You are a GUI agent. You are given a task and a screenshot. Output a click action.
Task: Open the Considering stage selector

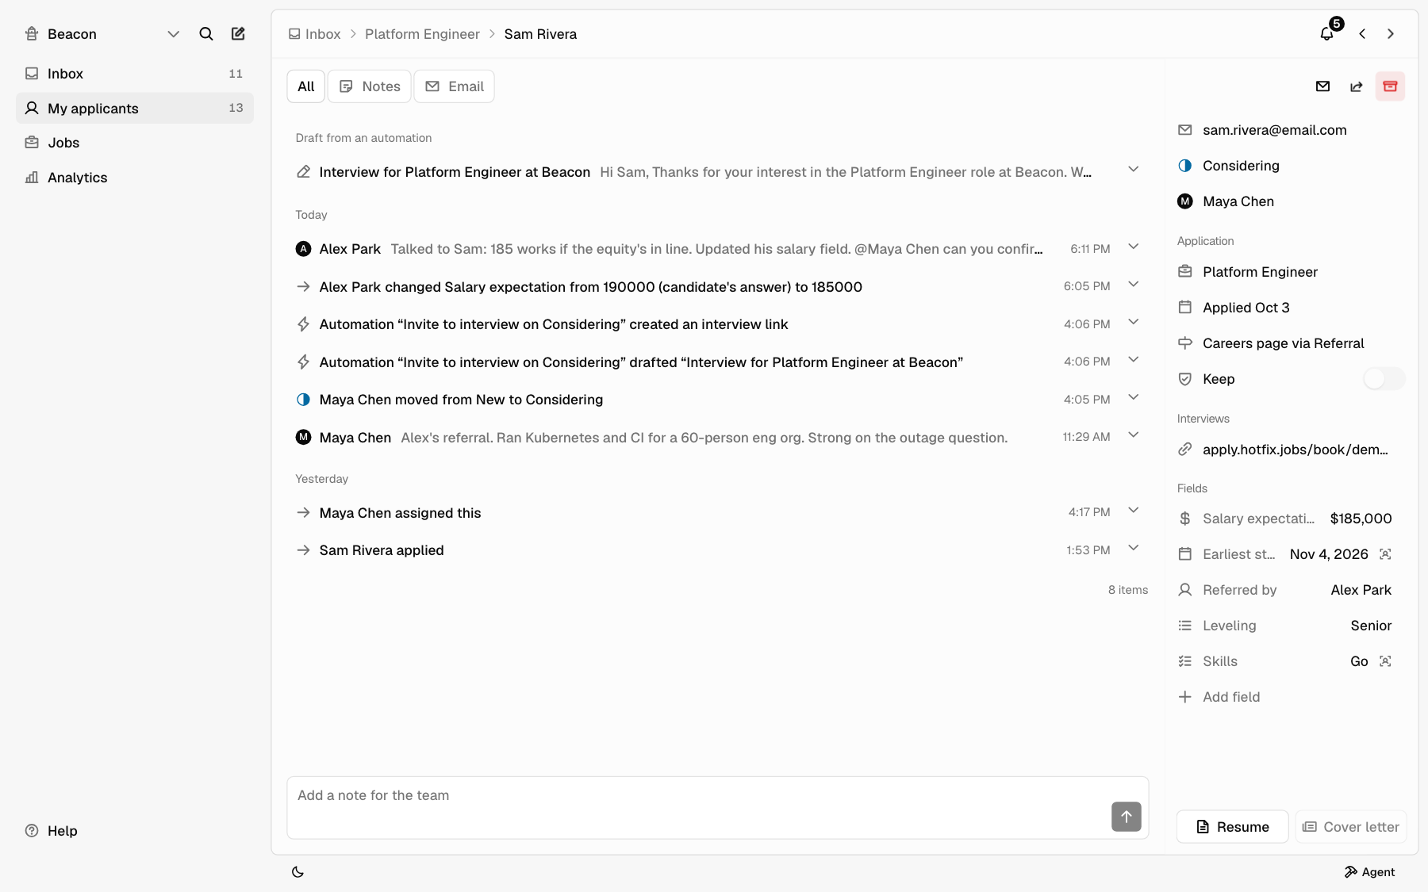click(x=1241, y=166)
